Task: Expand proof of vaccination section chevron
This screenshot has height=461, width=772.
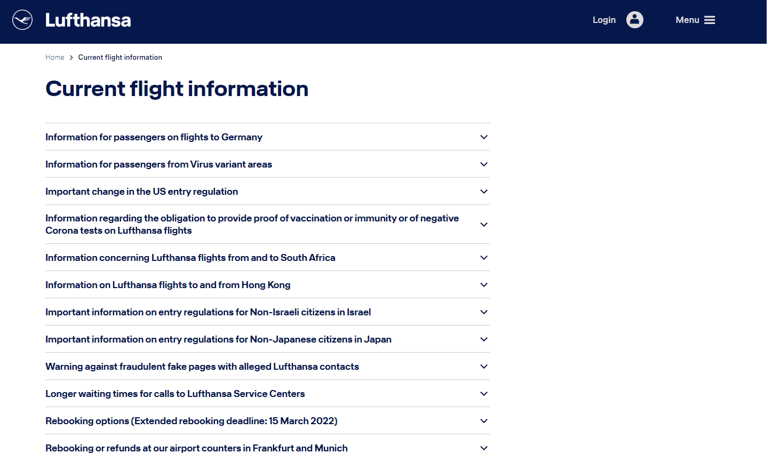Action: [x=484, y=225]
